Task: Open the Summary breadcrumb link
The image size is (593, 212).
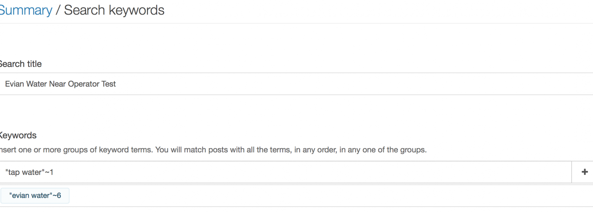Action: [x=25, y=10]
